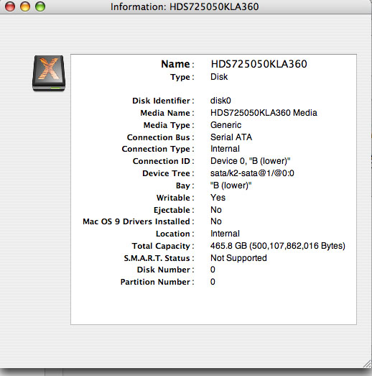Zoom the window with green button
The width and height of the screenshot is (372, 376).
pyautogui.click(x=40, y=6)
